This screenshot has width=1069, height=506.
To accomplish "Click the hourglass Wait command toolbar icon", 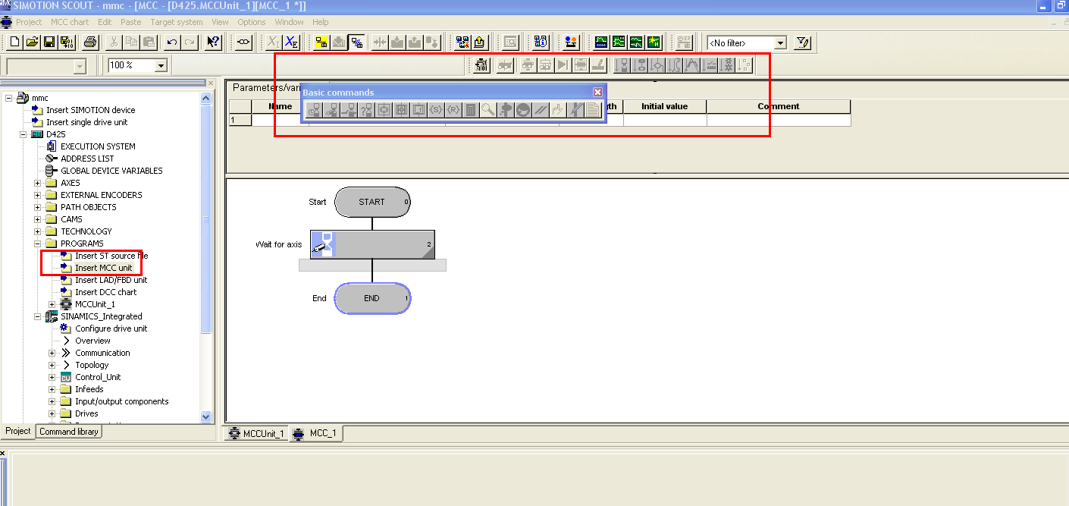I will pyautogui.click(x=622, y=65).
